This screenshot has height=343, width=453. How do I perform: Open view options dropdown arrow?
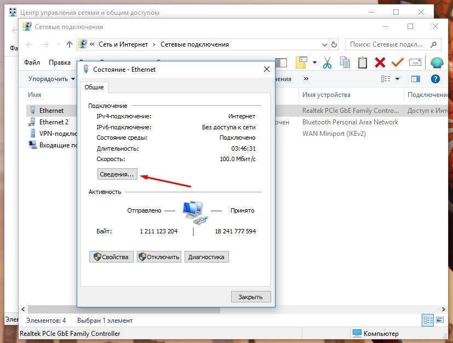pyautogui.click(x=397, y=79)
